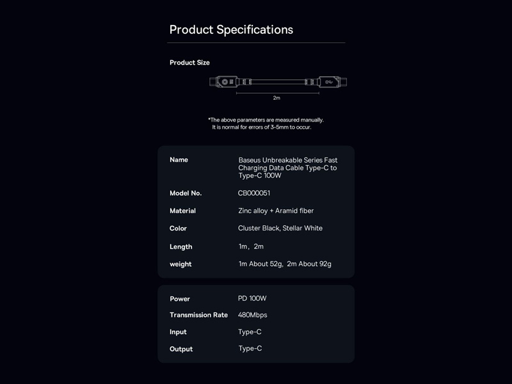Click the Zinc alloy + Aramid fiber value

point(276,211)
